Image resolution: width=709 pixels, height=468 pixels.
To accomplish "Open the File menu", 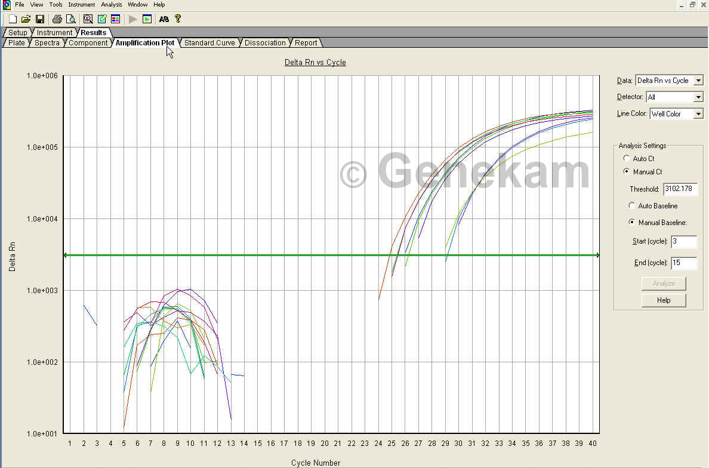I will (20, 5).
